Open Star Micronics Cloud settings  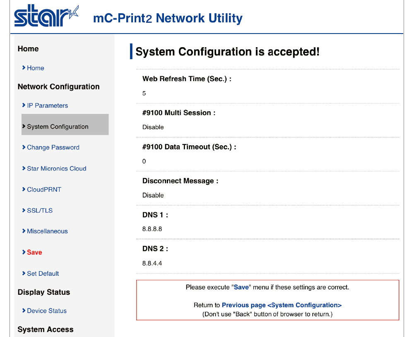tap(56, 168)
